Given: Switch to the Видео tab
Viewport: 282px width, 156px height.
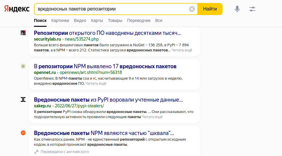Looking at the screenshot, I should click(80, 20).
